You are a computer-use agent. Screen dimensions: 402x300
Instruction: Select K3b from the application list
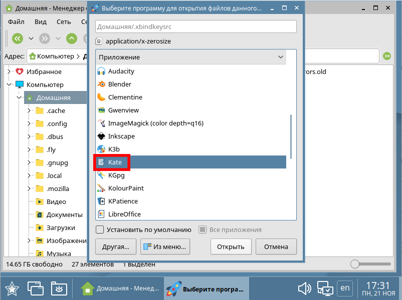pos(114,149)
